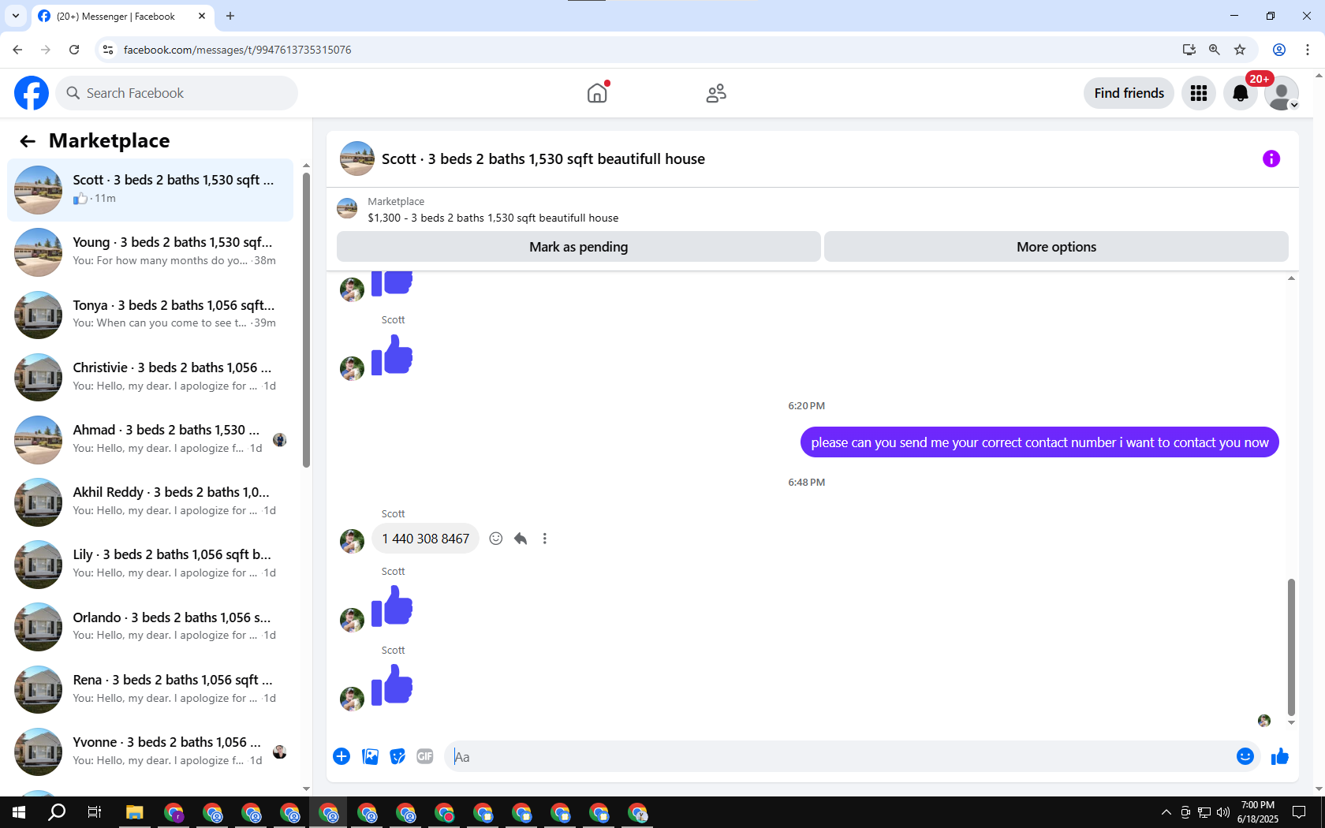Open the volume control in tray
This screenshot has width=1325, height=828.
coord(1223,812)
